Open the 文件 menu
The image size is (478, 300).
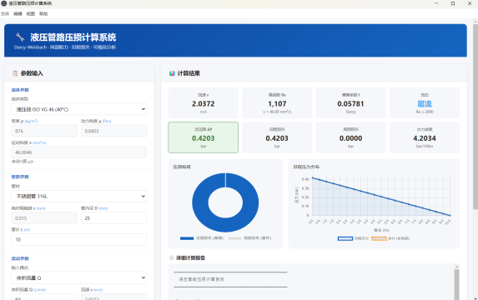[x=5, y=13]
